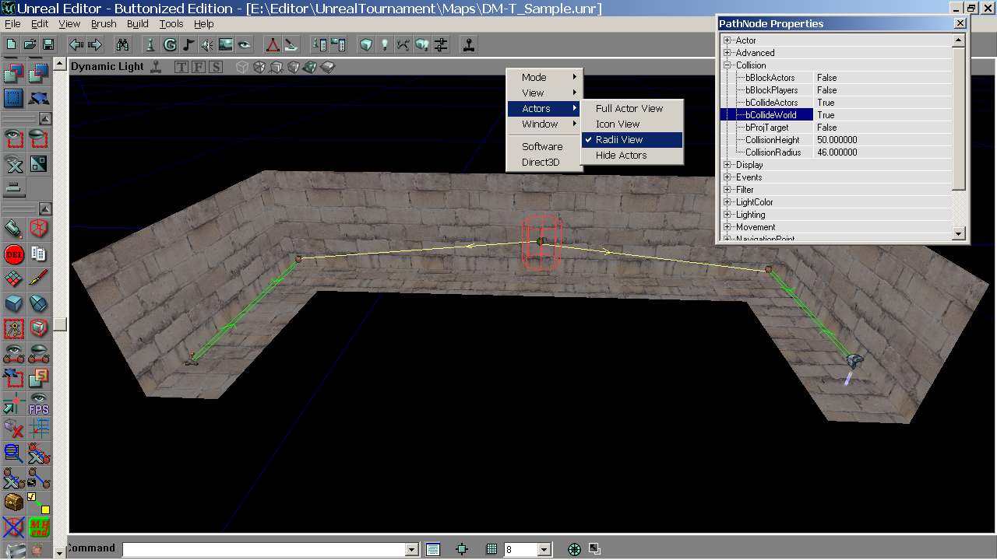Click the Open map folder icon
The height and width of the screenshot is (560, 997).
pos(30,44)
